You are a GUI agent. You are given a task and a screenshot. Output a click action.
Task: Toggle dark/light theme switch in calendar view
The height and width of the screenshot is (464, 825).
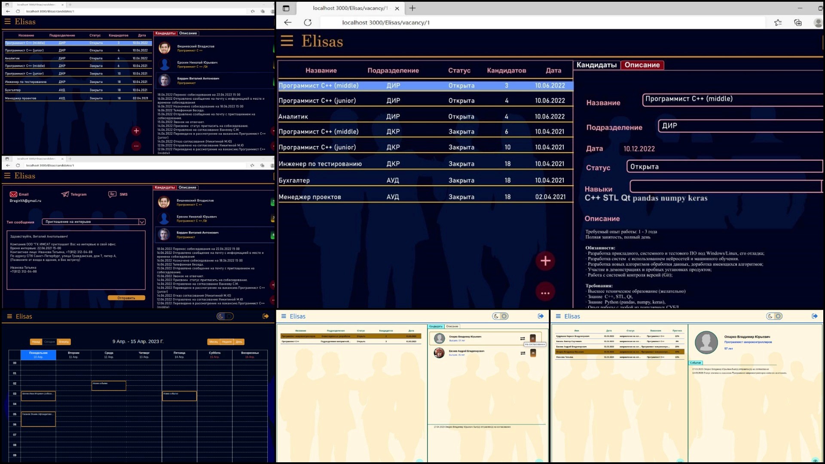(225, 316)
